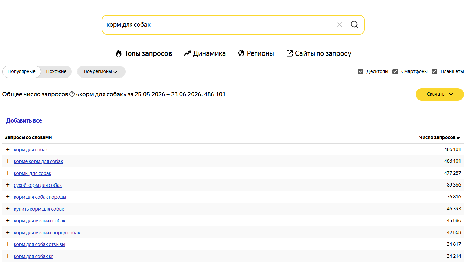Image resolution: width=471 pixels, height=263 pixels.
Task: Toggle the Смартфоны checkbox
Action: tap(395, 72)
